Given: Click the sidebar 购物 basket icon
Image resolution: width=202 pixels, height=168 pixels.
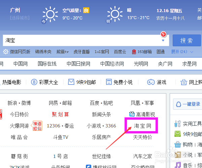Looking at the screenshot, I should coord(178,144).
